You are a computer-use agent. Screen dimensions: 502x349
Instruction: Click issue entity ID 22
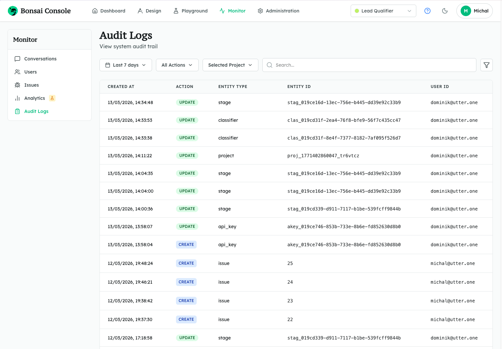pyautogui.click(x=290, y=319)
